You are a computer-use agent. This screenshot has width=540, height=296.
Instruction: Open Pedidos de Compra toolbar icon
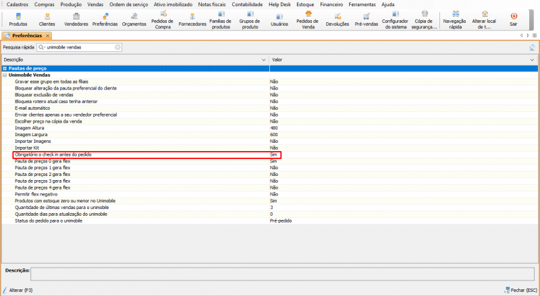163,20
